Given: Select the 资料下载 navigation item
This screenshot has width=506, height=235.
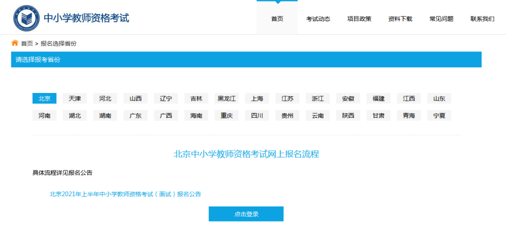Looking at the screenshot, I should pos(400,19).
